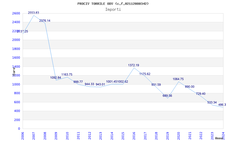Screen dimensions: 226x141
Task: Click the 2013 x-axis year
Action: [x=101, y=136]
